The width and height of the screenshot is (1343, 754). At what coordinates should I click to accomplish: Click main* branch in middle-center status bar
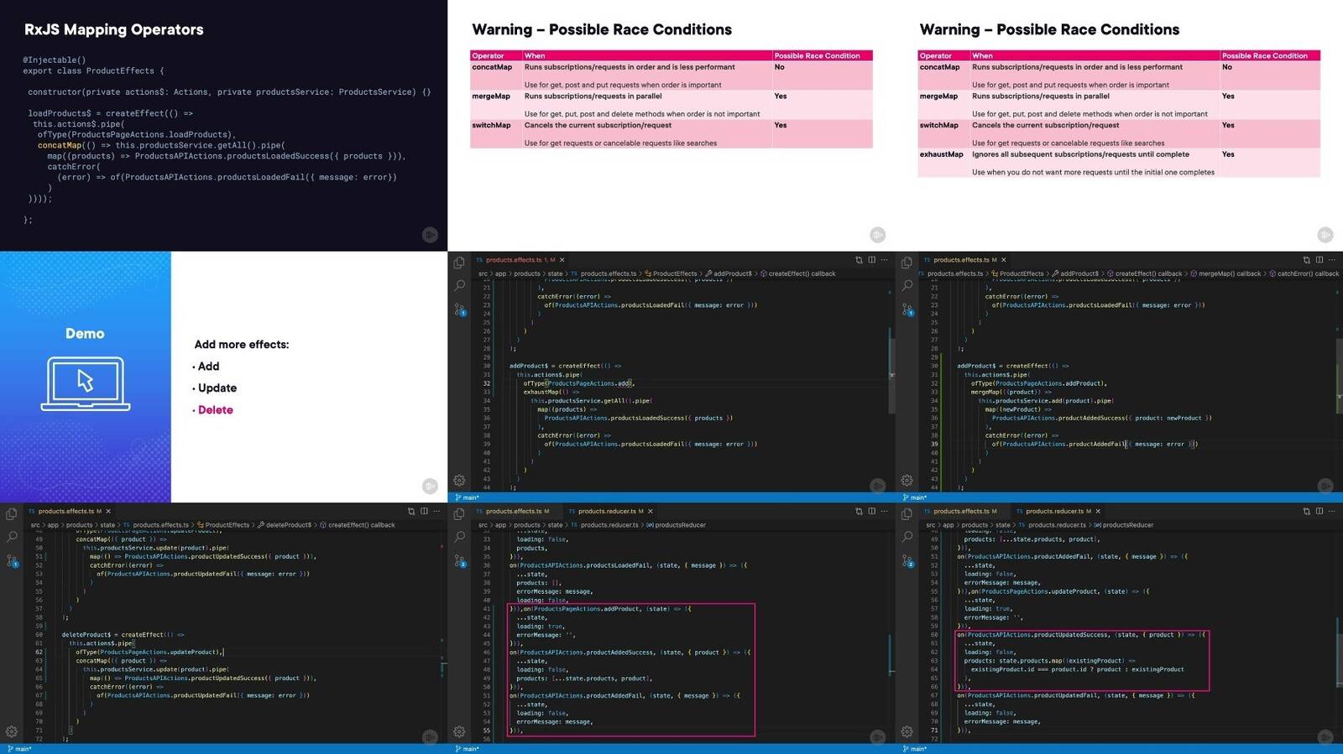pyautogui.click(x=468, y=497)
